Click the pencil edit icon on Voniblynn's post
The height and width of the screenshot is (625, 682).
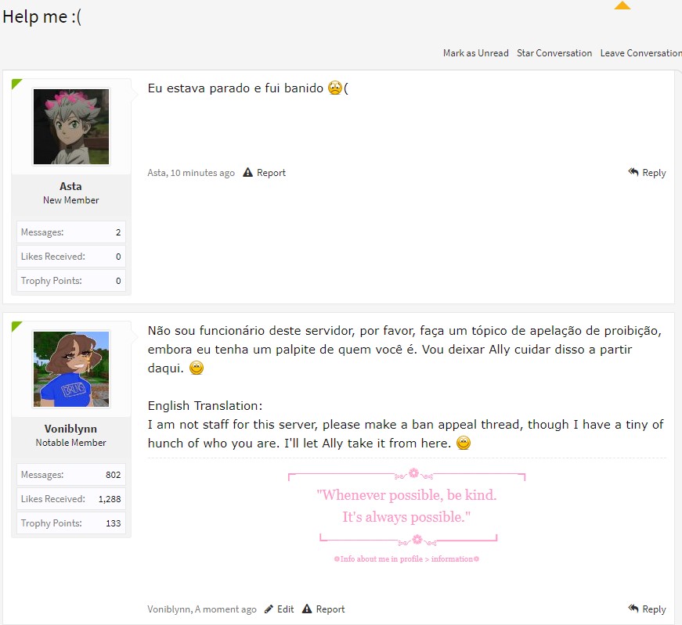(269, 609)
